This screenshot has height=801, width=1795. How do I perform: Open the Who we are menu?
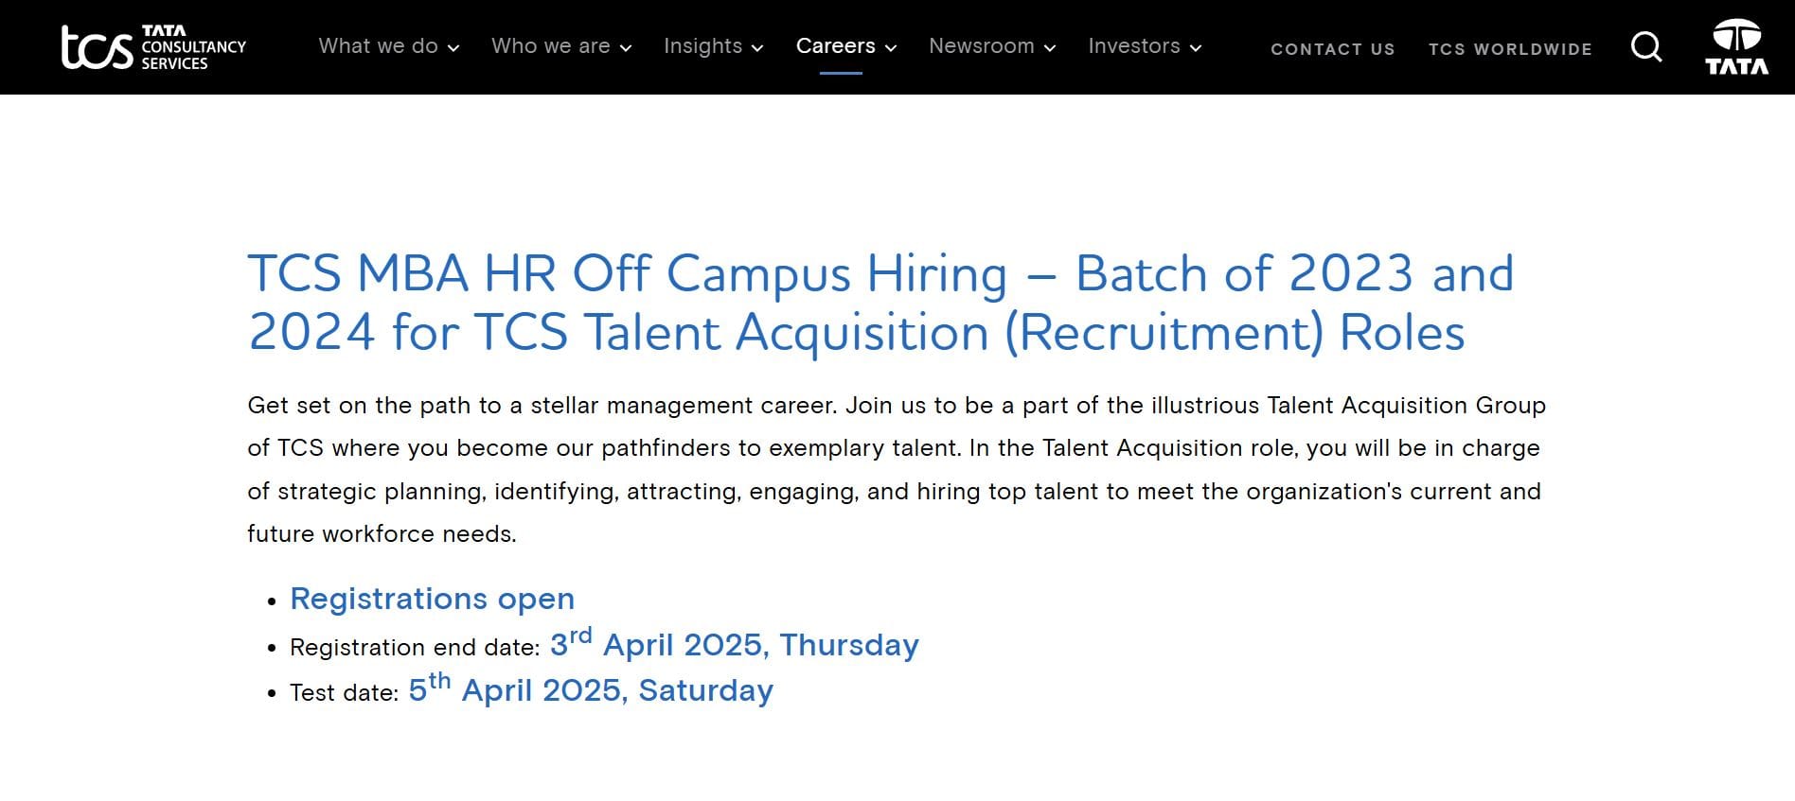tap(550, 45)
